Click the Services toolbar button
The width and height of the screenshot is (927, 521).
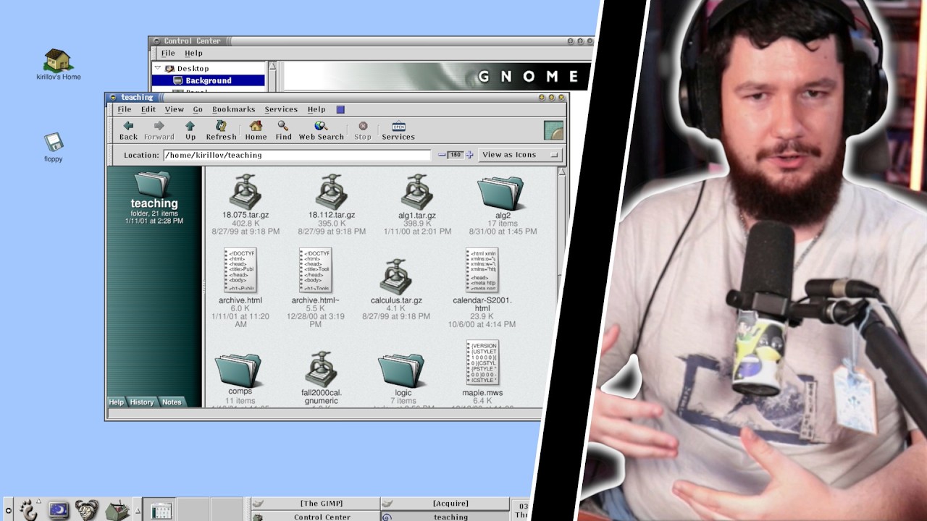coord(398,130)
